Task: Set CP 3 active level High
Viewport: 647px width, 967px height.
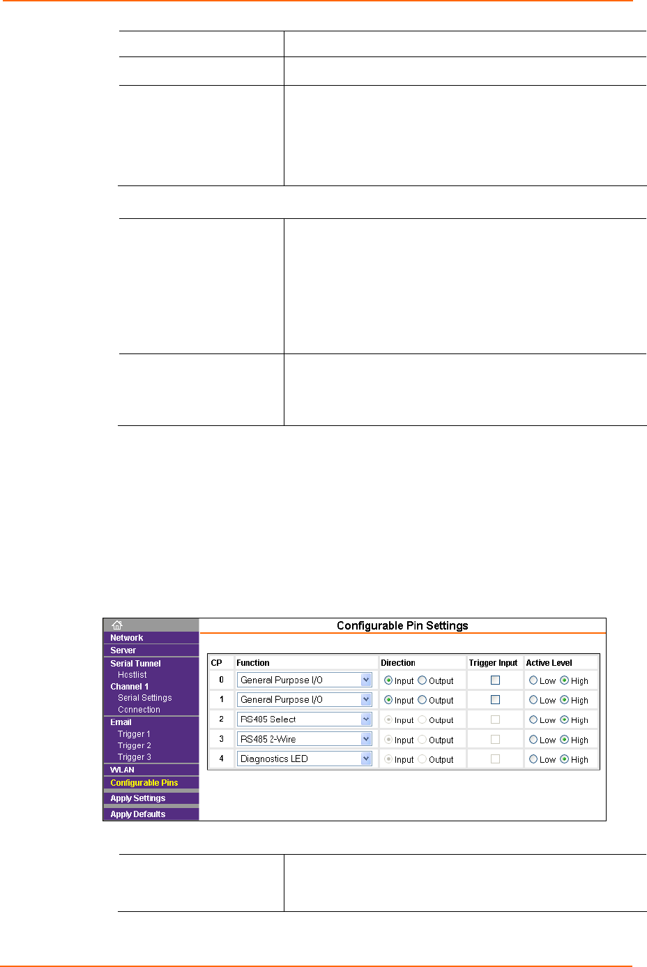Action: pos(565,740)
